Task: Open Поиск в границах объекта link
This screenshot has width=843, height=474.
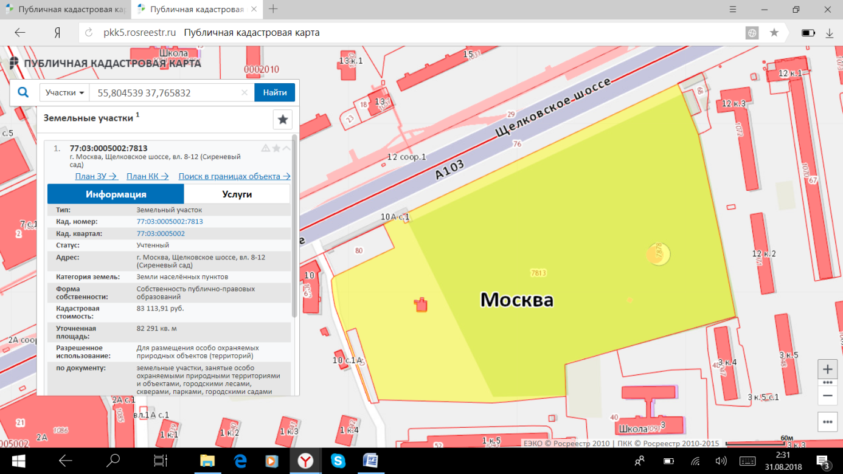Action: coord(234,176)
